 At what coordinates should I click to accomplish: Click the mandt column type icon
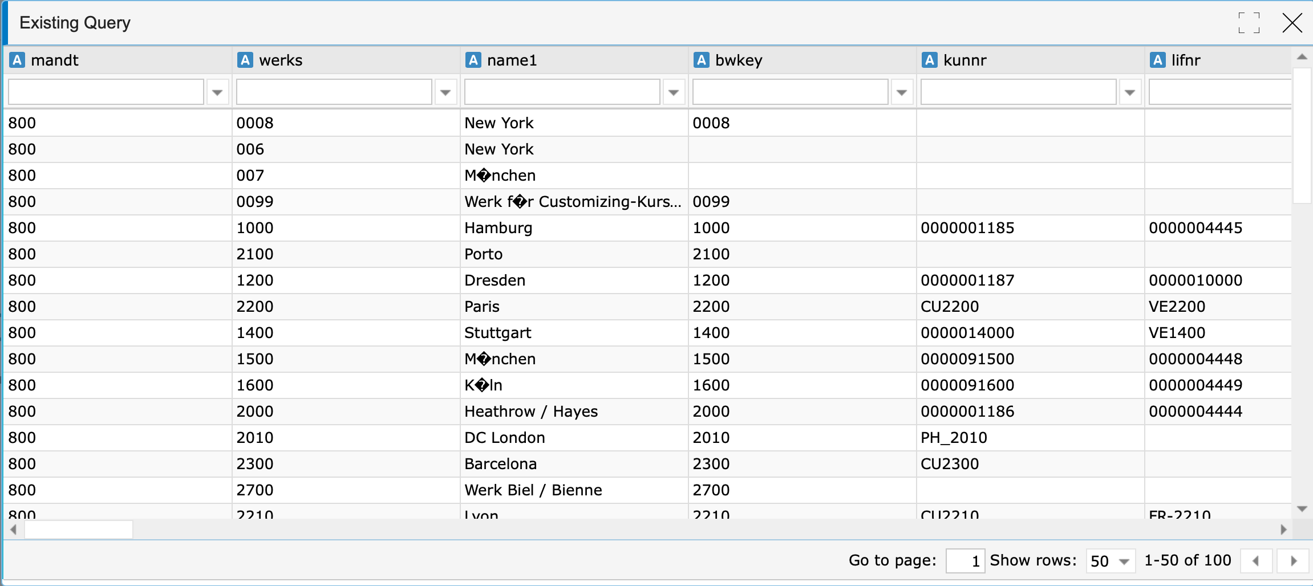pos(18,60)
